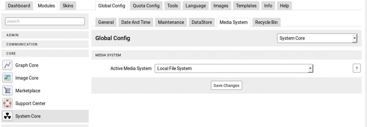The width and height of the screenshot is (367, 127).
Task: Click the module search field
Action: coord(45,21)
